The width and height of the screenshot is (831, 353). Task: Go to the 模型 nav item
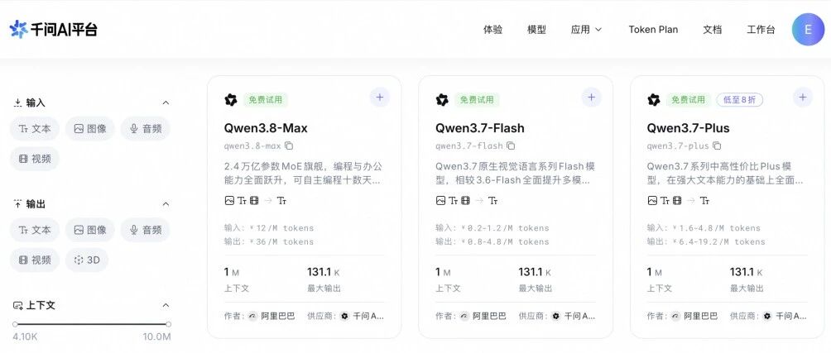[536, 30]
